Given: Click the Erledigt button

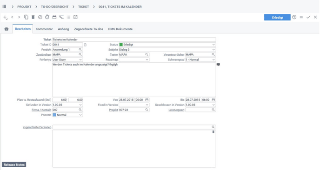Looking at the screenshot, I should tap(277, 17).
